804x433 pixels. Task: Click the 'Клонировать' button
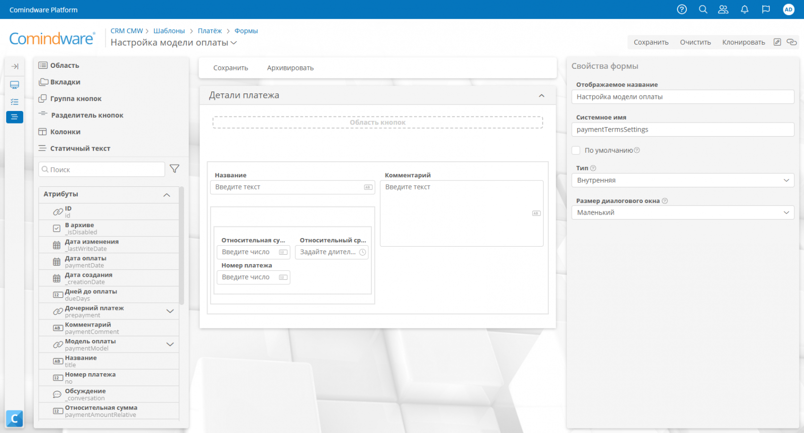coord(743,42)
